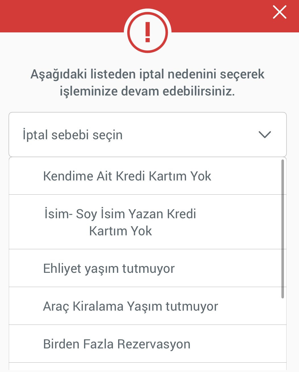Collapse the list using the chevron arrow
This screenshot has width=299, height=372.
tap(265, 134)
